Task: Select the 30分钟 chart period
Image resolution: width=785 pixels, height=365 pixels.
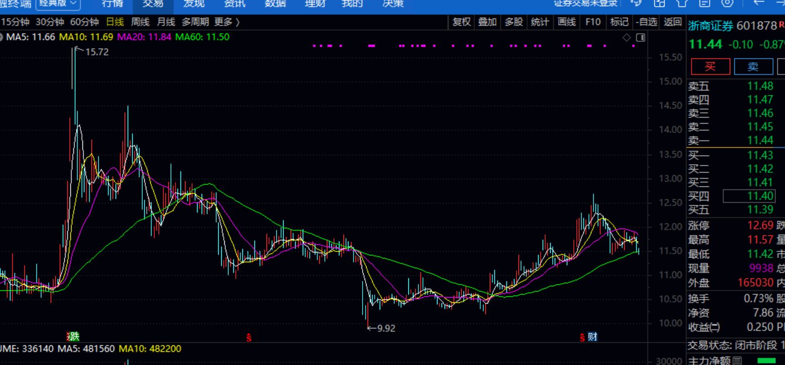Action: pos(50,22)
